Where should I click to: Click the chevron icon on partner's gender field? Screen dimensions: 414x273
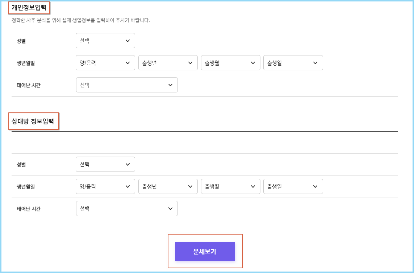[127, 164]
